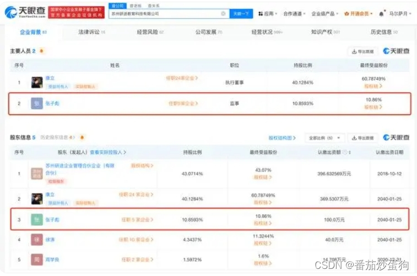Select the 查老板 search tab
Viewport: 417px width, 276px height.
pyautogui.click(x=136, y=5)
